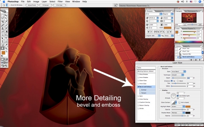Enable the Drop Shadow checkbox
Image resolution: width=204 pixels, height=127 pixels.
coord(139,75)
